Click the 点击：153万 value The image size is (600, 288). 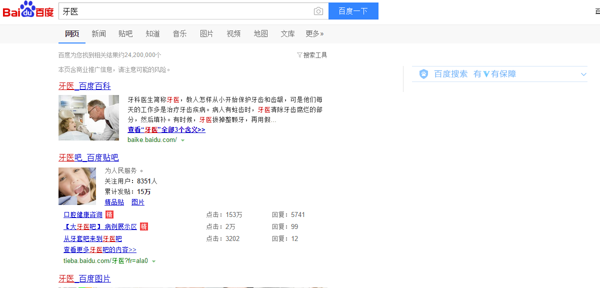pos(224,214)
